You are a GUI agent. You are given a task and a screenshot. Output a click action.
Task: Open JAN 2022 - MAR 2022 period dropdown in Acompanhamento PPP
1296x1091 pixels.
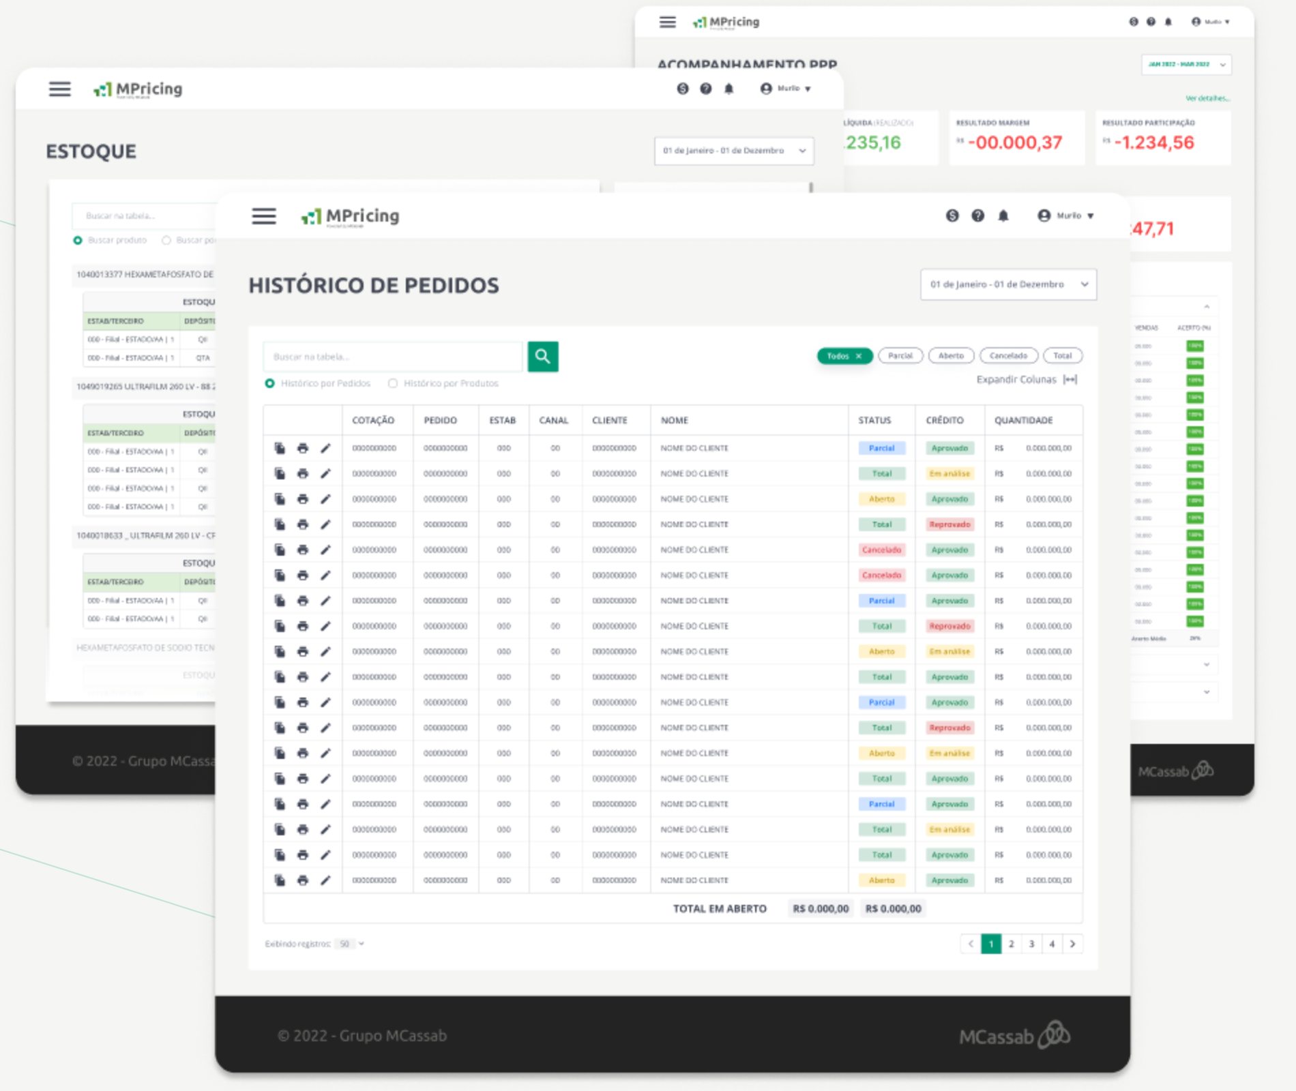(x=1186, y=64)
